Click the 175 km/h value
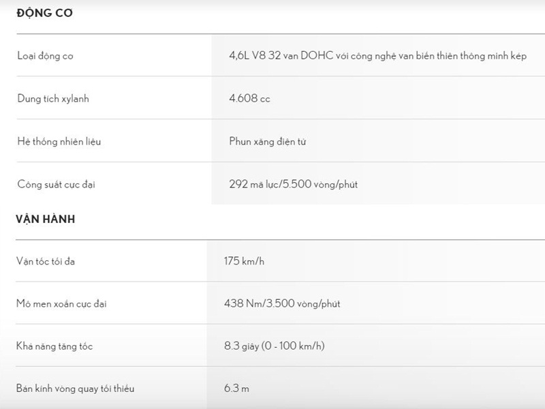Image resolution: width=545 pixels, height=409 pixels. pos(244,261)
